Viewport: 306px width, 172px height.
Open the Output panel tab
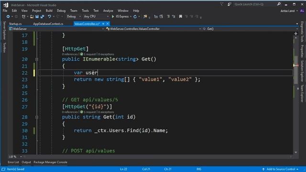pos(26,162)
